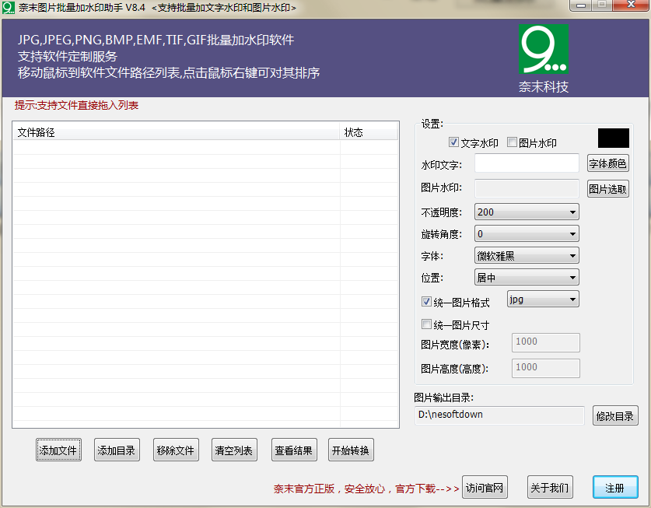
Task: Click the 奈末科技 logo image
Action: 544,48
